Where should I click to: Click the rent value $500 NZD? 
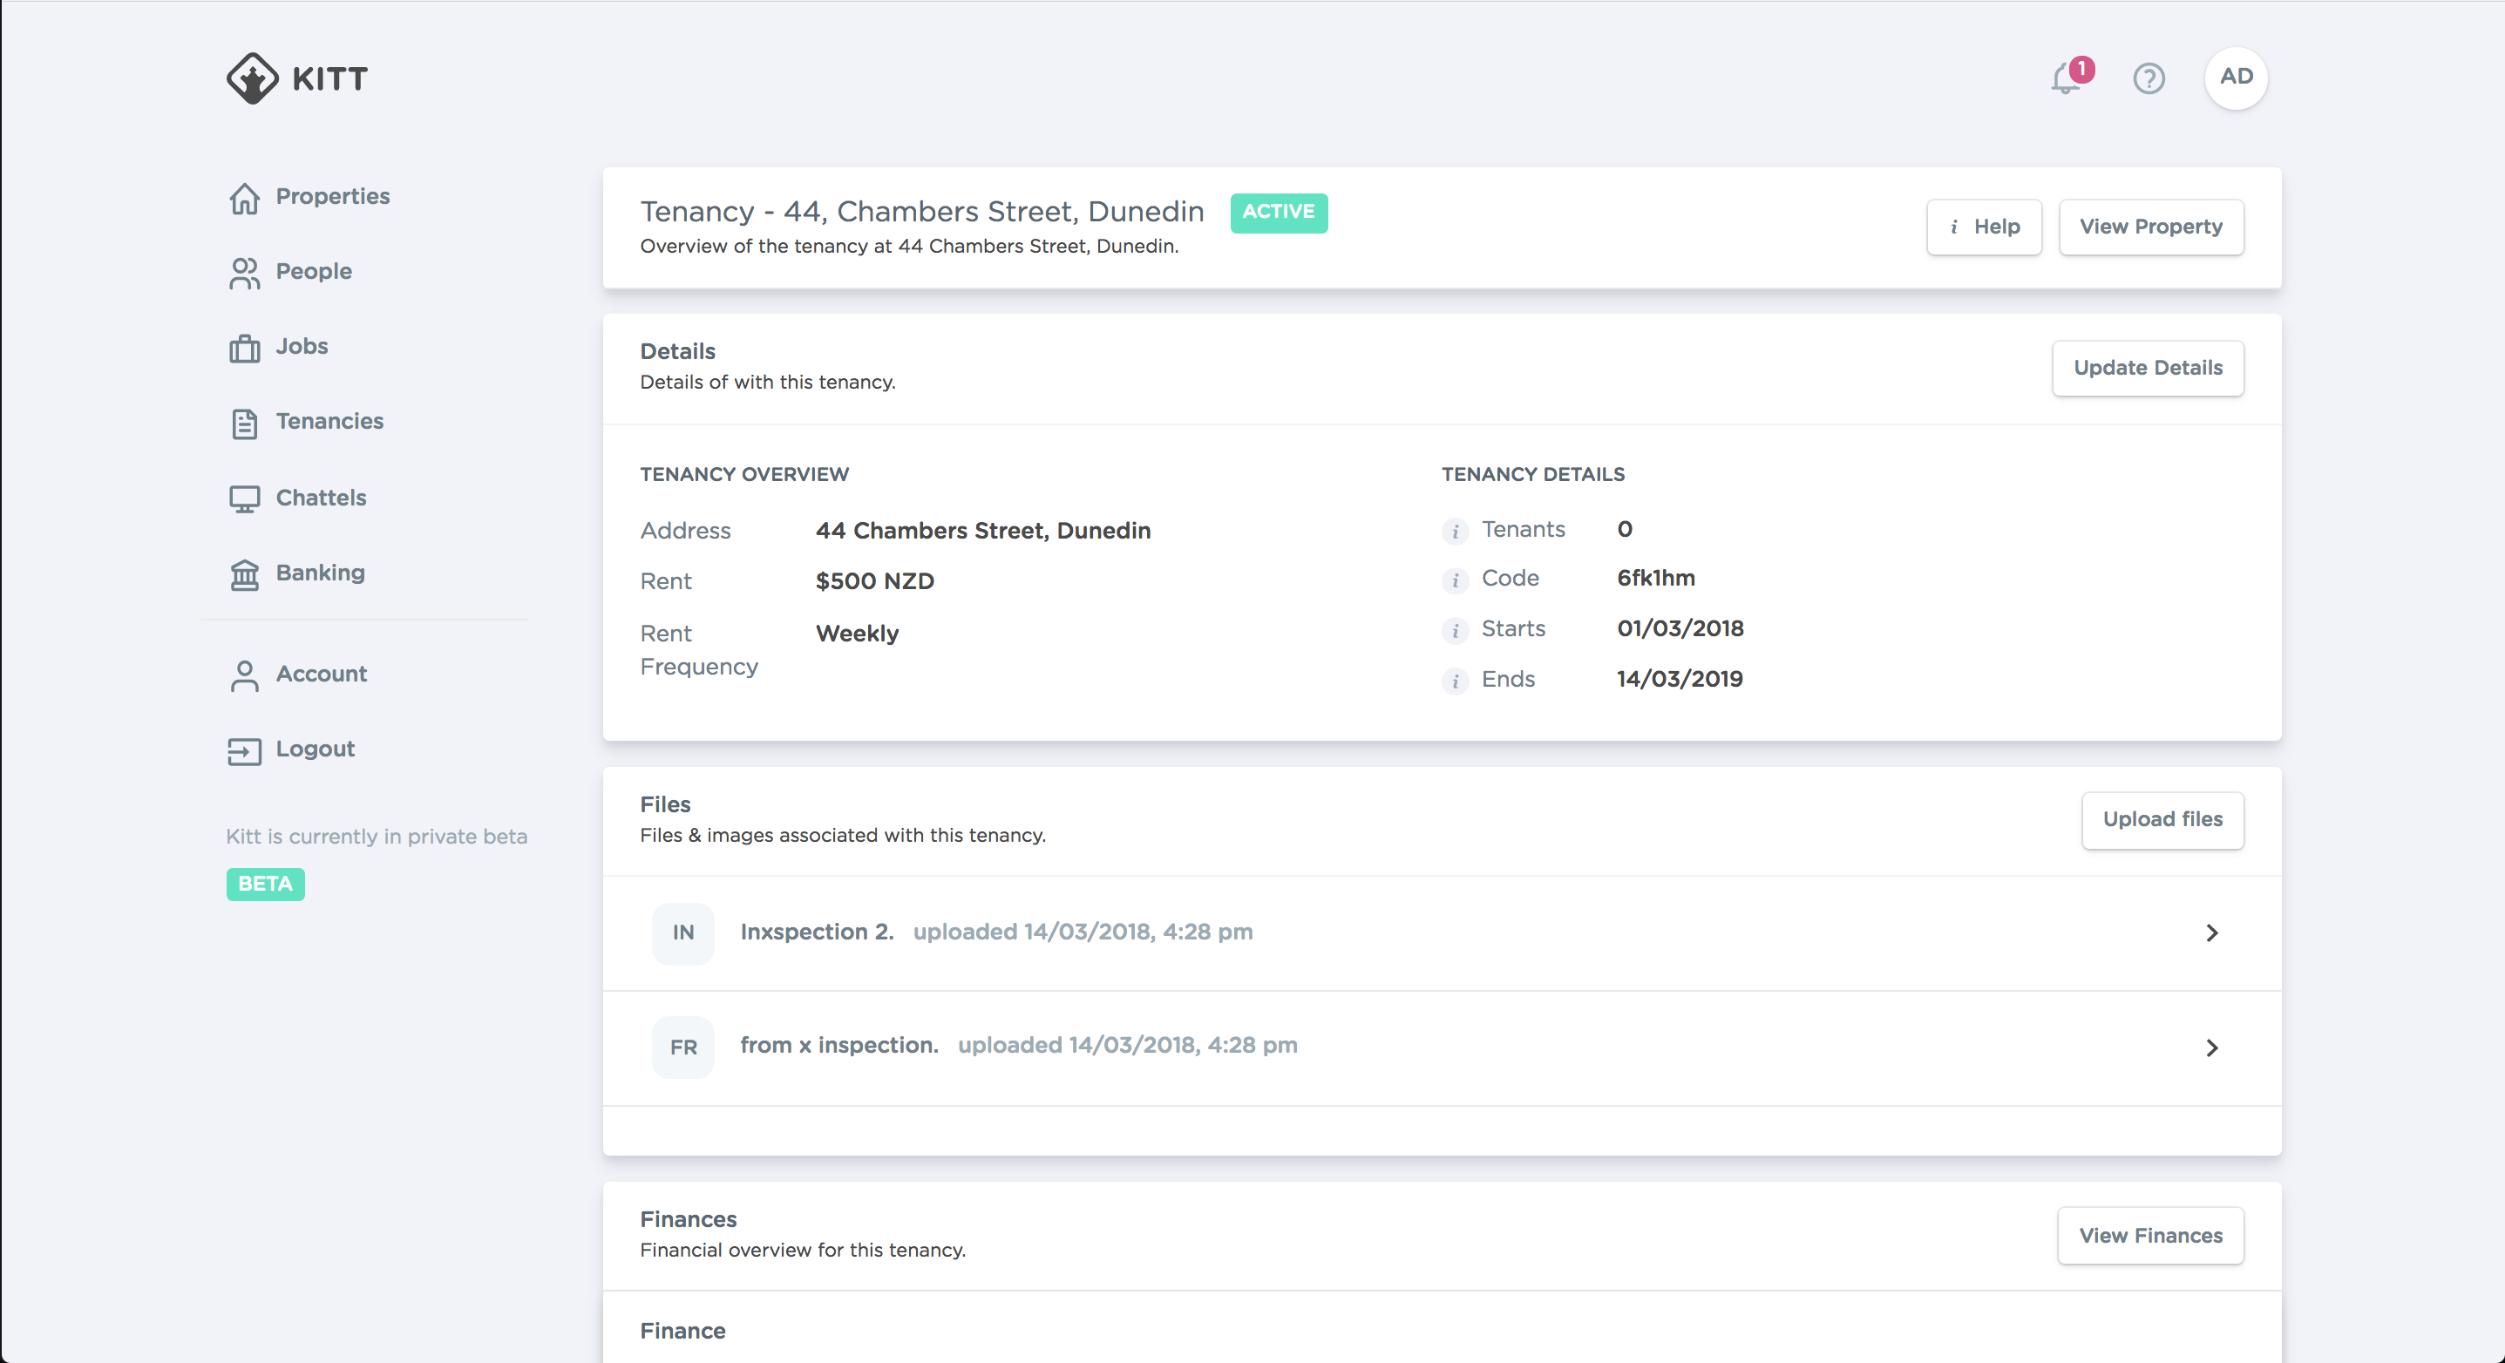pyautogui.click(x=874, y=581)
